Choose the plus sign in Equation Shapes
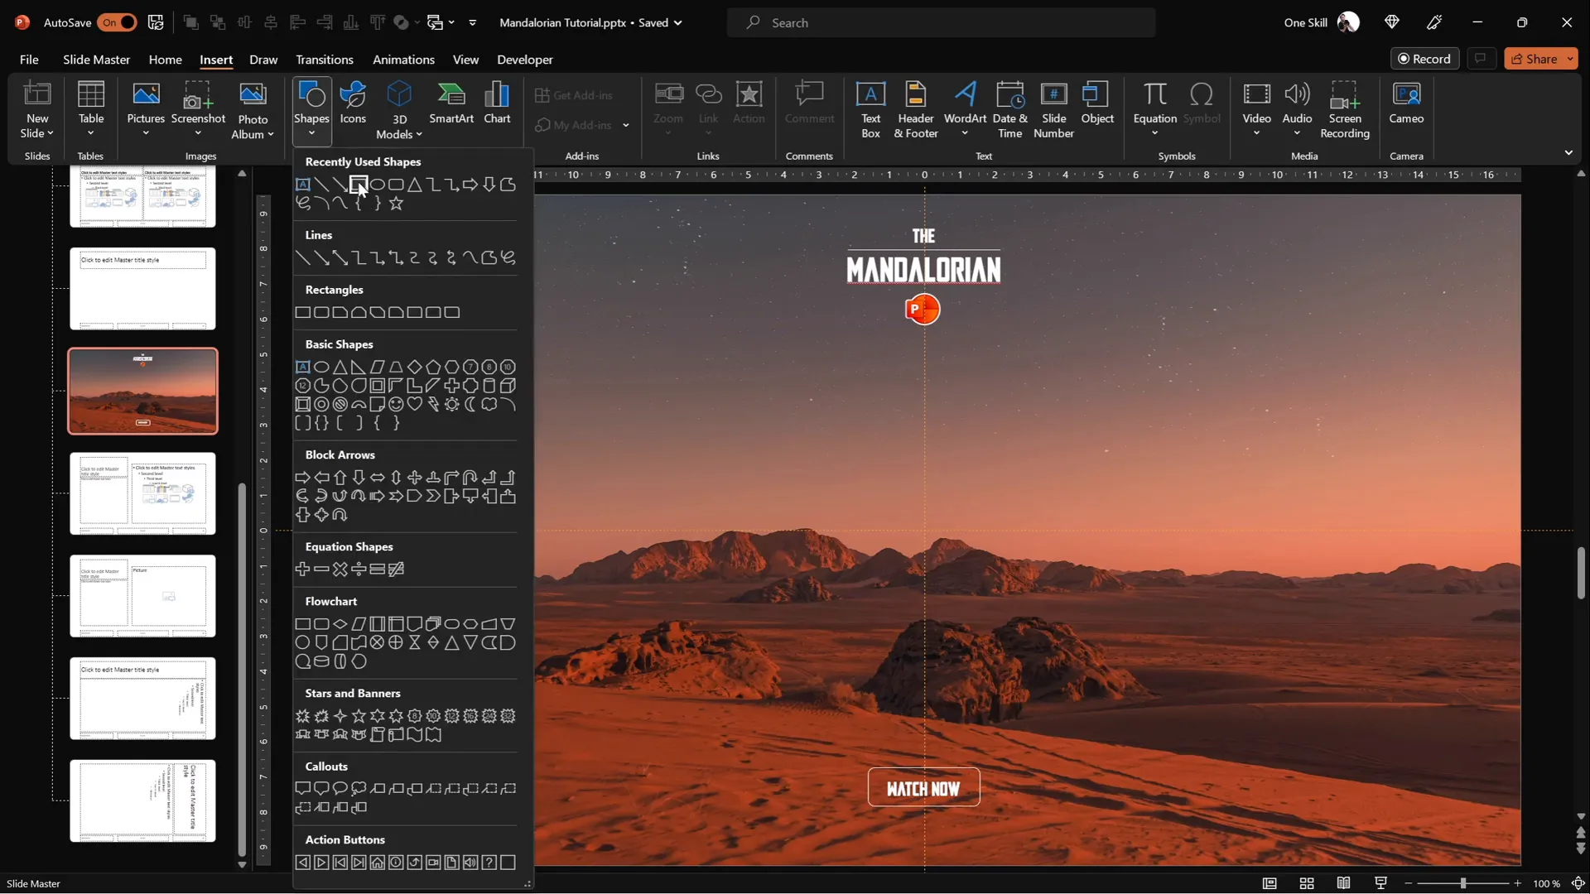The image size is (1590, 894). (302, 570)
